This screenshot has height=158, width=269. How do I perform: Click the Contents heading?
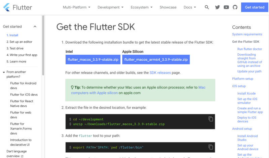point(241,27)
